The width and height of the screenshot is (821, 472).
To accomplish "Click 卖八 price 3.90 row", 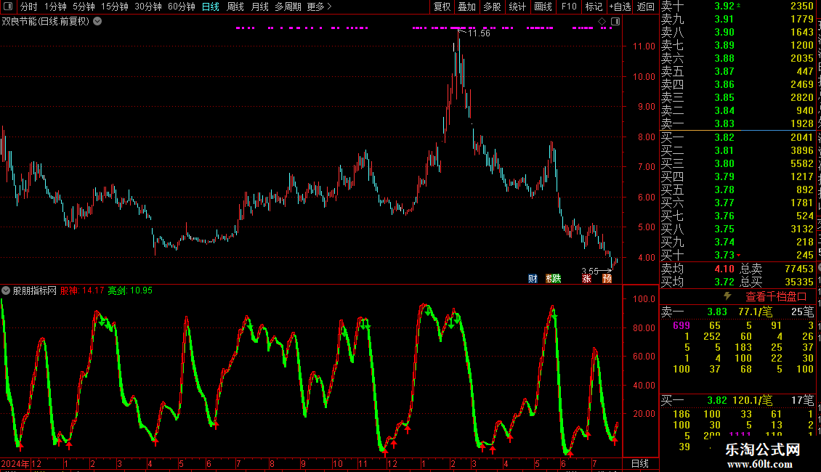I will click(x=737, y=32).
